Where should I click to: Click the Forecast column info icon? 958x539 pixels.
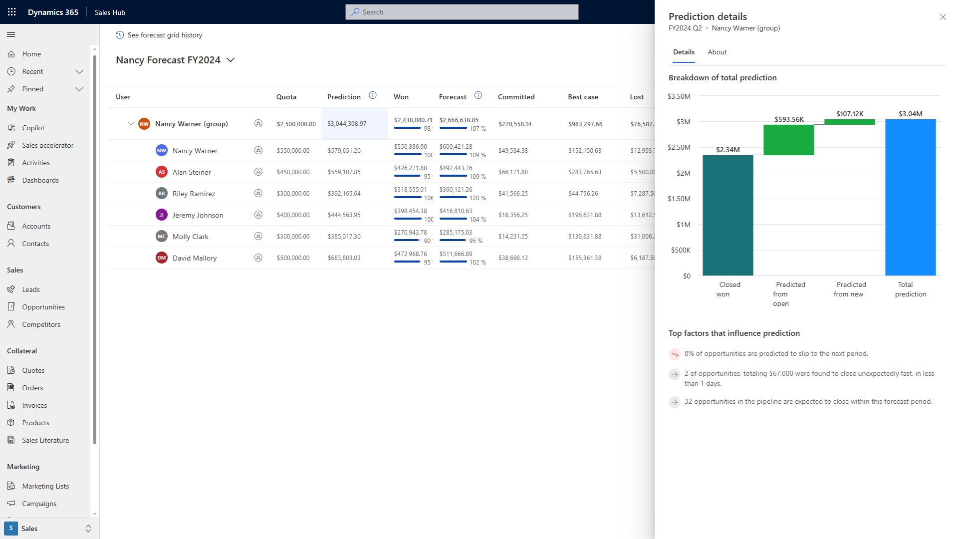point(478,95)
